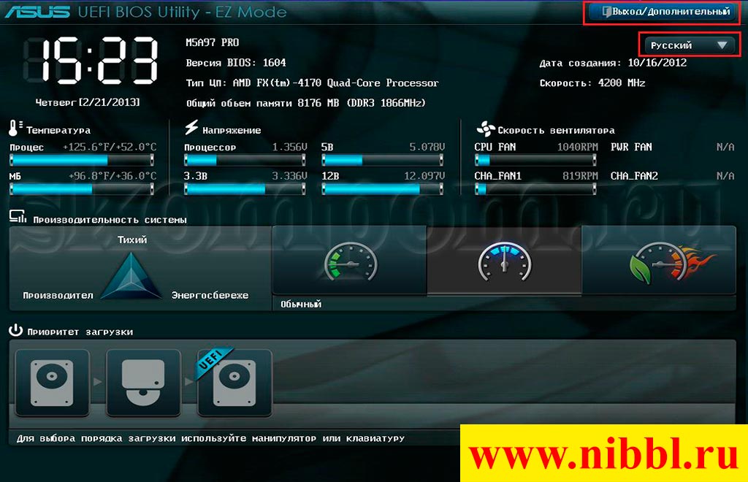
Task: Click the Обычный mode label
Action: (301, 304)
